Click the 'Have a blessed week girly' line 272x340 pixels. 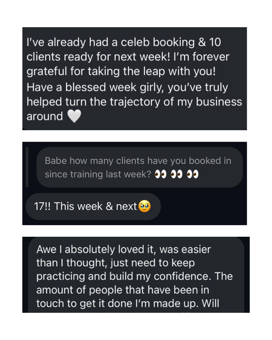click(x=127, y=87)
